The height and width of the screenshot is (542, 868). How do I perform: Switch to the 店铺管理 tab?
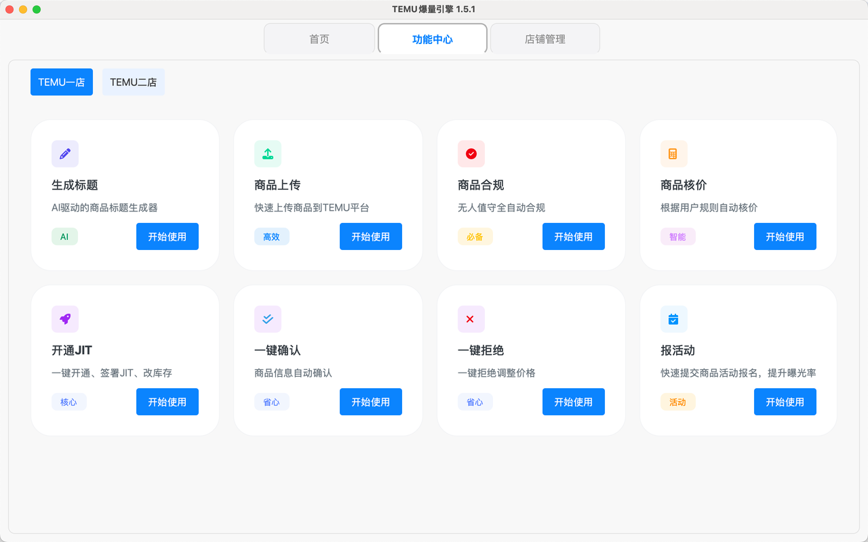[545, 39]
